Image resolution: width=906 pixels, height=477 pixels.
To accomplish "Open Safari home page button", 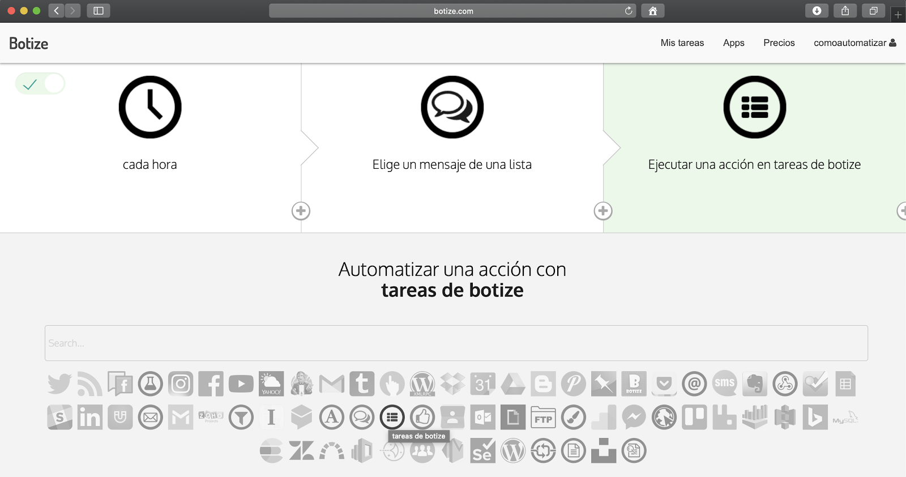I will point(653,11).
